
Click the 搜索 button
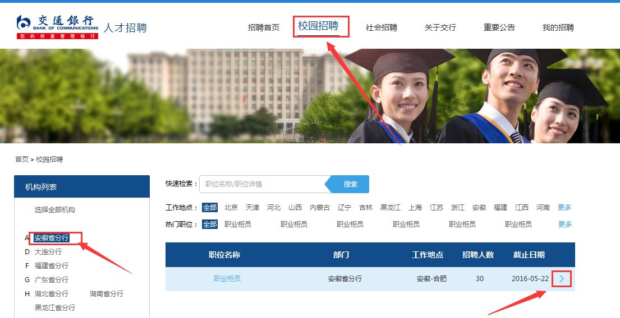click(x=350, y=184)
